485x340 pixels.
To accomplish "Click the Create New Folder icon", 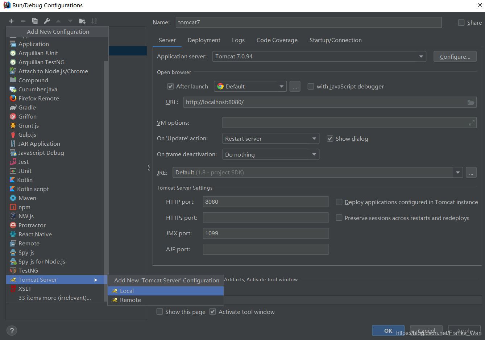I will [82, 21].
